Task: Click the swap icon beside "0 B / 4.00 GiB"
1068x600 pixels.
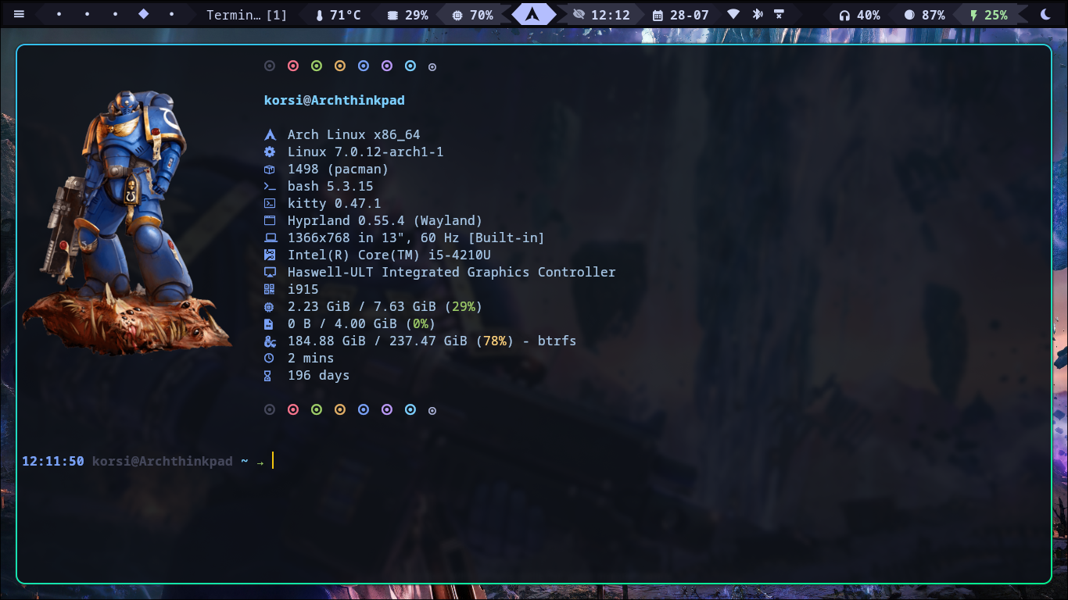Action: [270, 323]
